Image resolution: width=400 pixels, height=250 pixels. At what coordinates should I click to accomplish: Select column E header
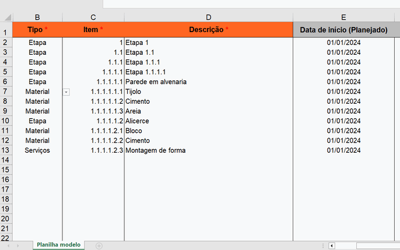click(x=343, y=17)
